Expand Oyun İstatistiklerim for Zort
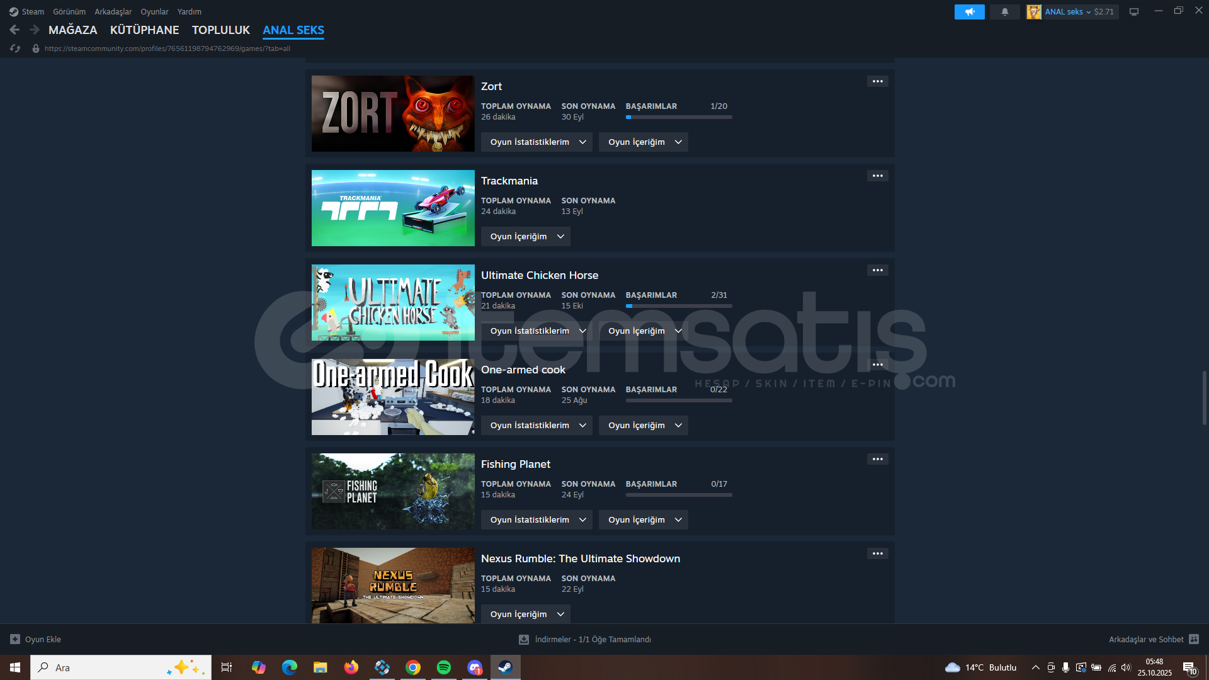The height and width of the screenshot is (680, 1209). point(536,142)
